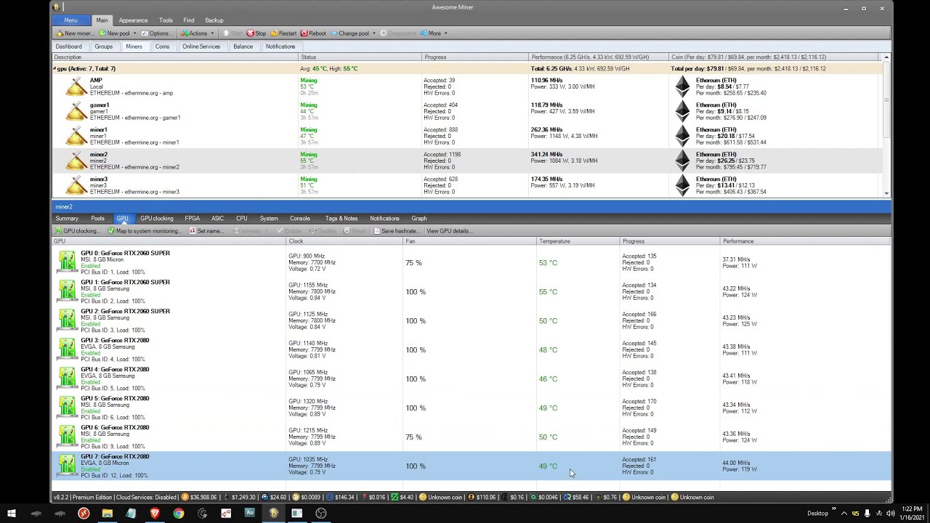
Task: Open the Find ribbon tab
Action: pos(189,20)
